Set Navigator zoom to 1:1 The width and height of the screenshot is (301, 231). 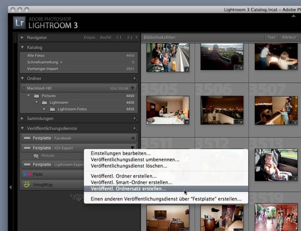coord(119,37)
